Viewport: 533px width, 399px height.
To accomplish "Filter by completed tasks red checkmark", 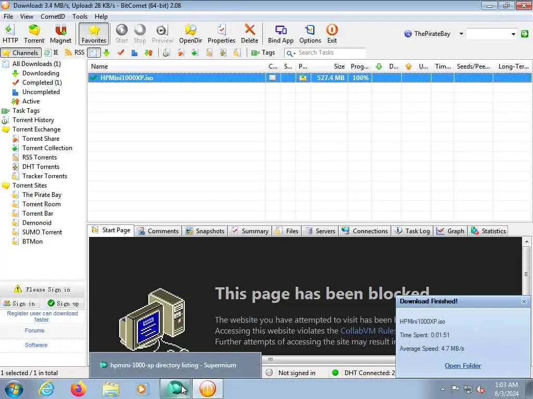I will [x=121, y=52].
